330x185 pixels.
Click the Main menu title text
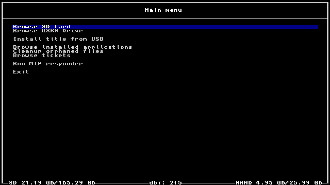[163, 10]
